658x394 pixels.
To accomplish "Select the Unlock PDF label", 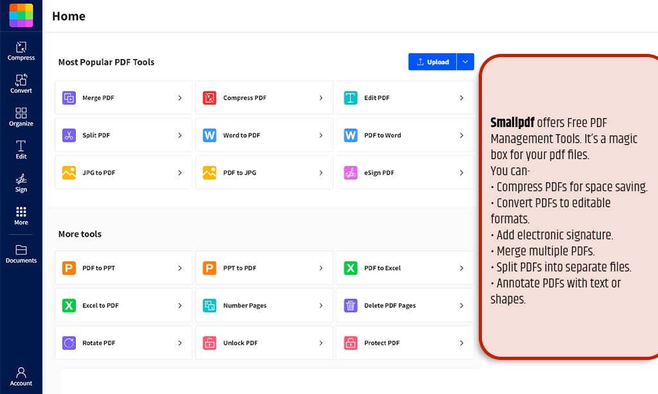I will [240, 343].
